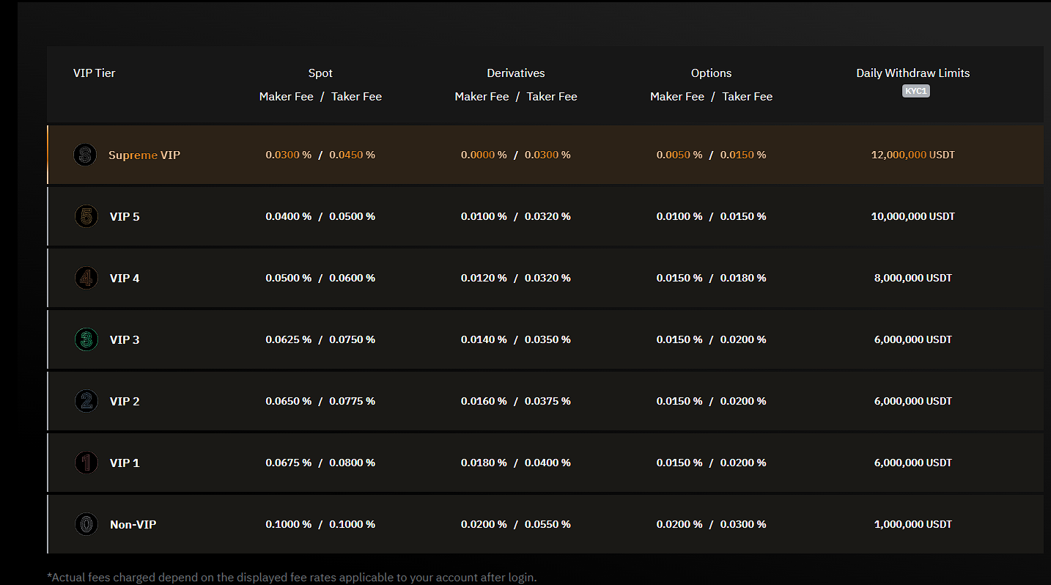This screenshot has width=1051, height=585.
Task: Expand the Spot fee column header
Action: click(x=320, y=73)
